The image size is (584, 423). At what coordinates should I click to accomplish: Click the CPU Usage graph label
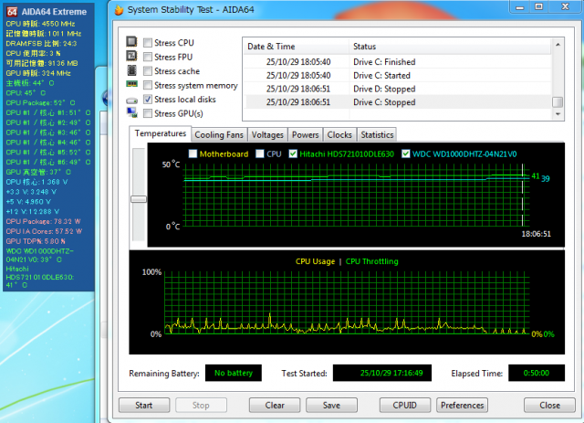pos(315,261)
